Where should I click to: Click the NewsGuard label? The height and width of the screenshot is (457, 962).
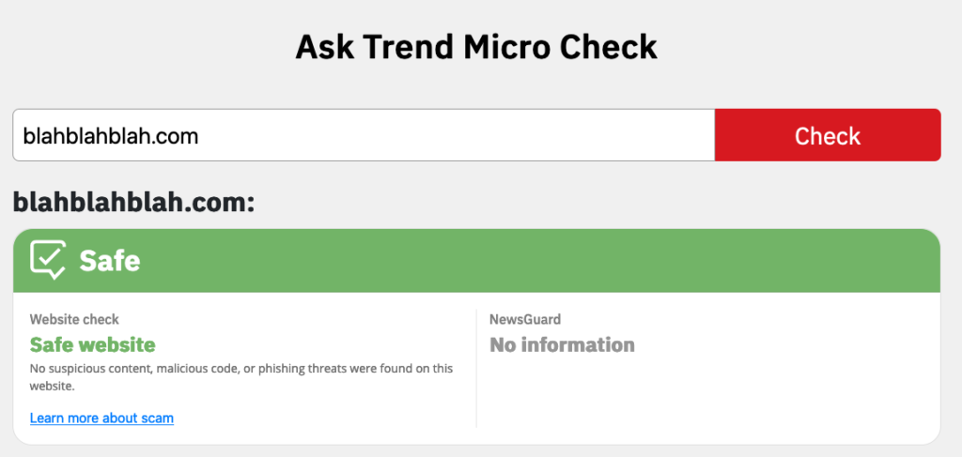[525, 319]
